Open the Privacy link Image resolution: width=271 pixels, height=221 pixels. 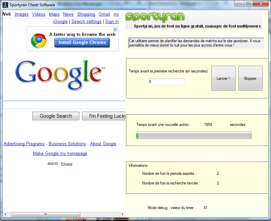[x=67, y=164]
